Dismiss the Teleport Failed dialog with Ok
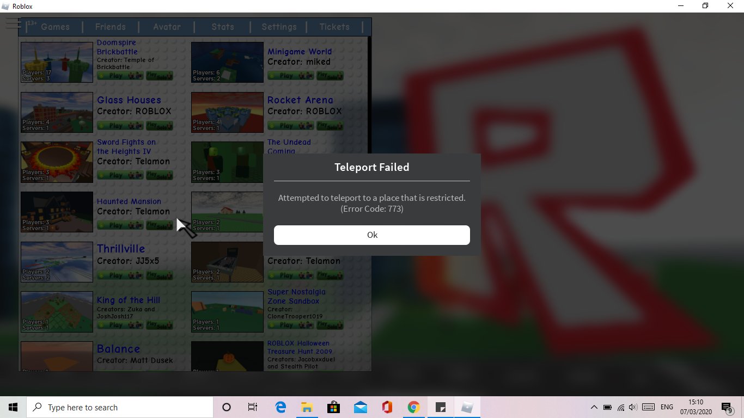 pos(371,235)
